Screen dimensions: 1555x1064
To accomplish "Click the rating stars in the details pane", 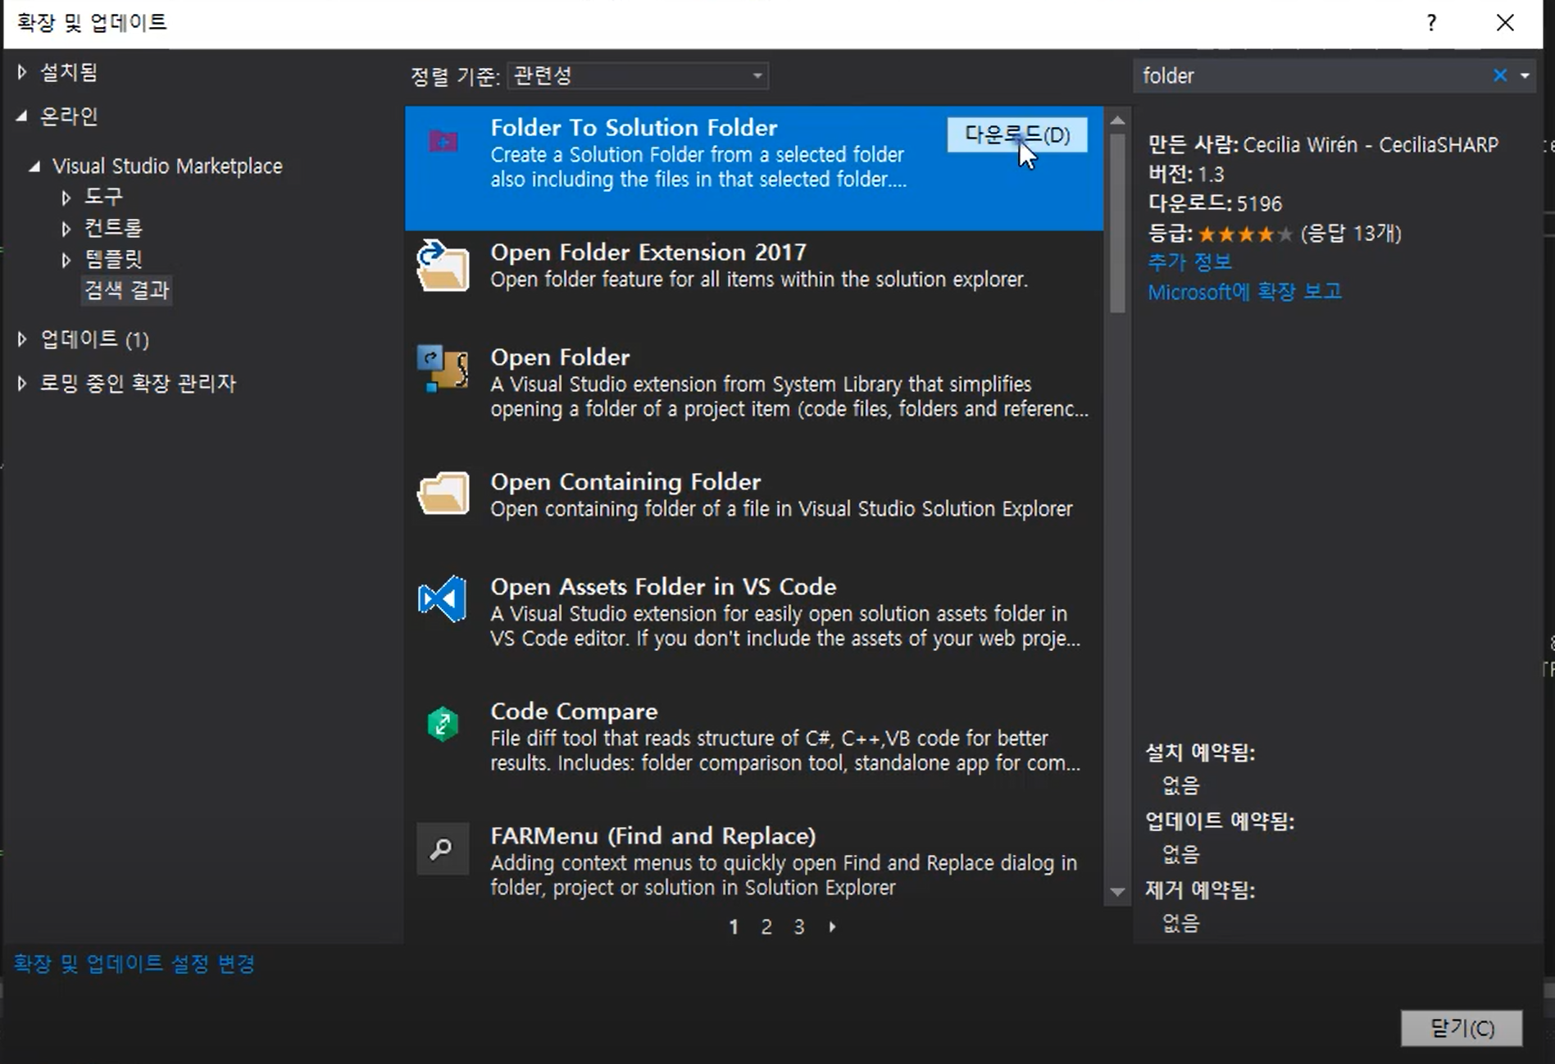I will pyautogui.click(x=1245, y=234).
